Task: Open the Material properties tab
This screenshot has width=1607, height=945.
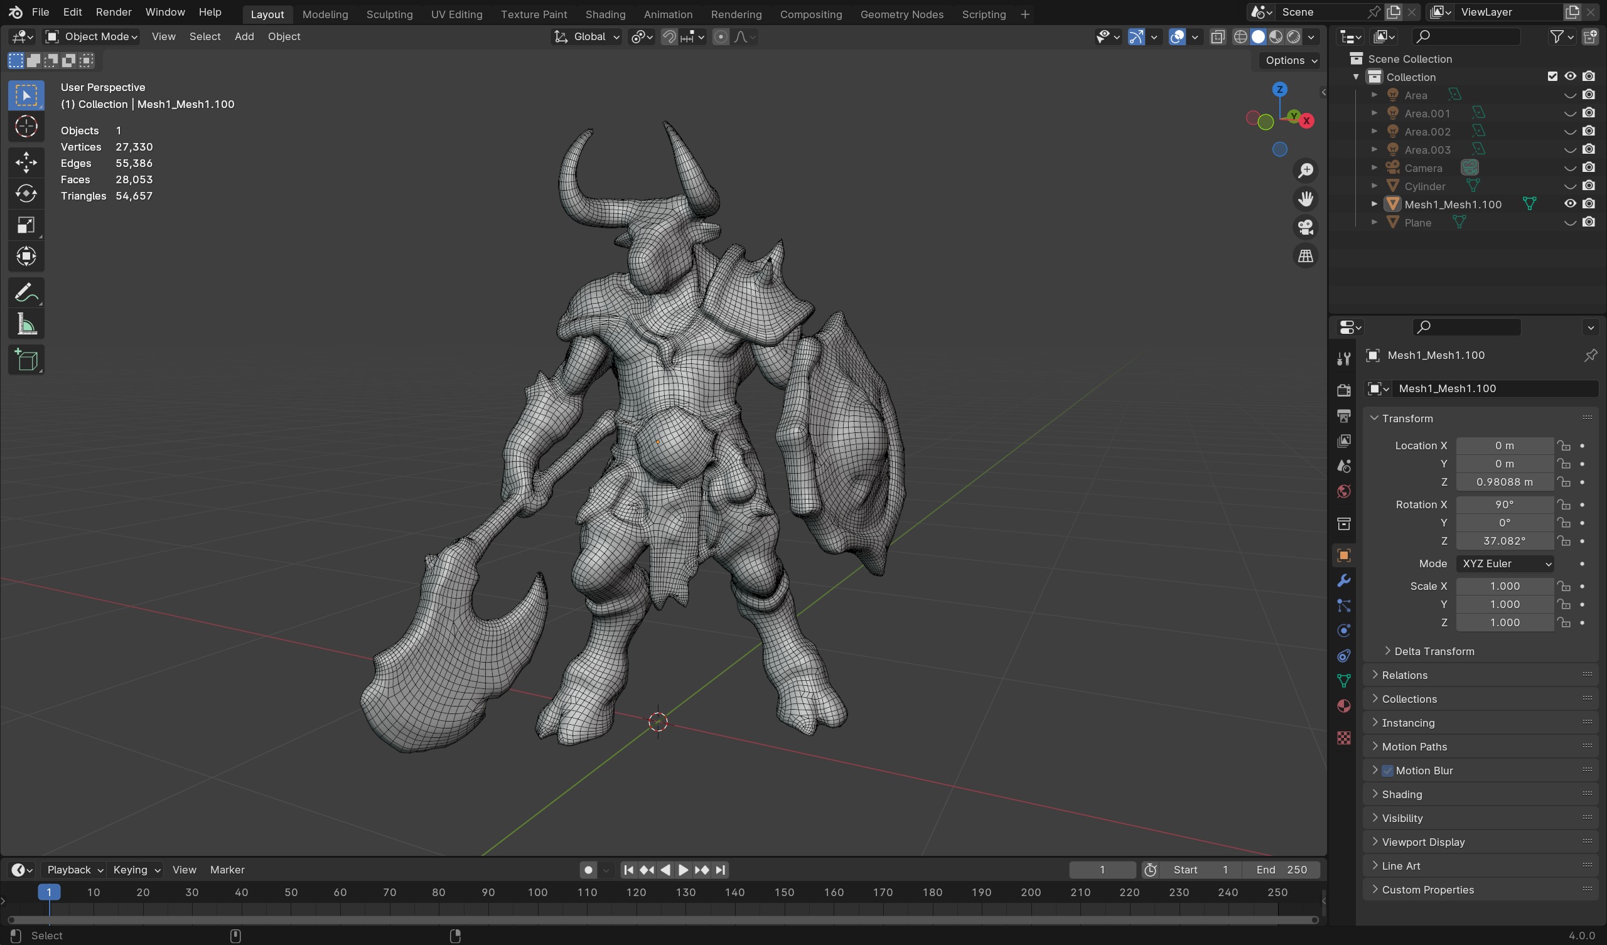Action: (1343, 707)
